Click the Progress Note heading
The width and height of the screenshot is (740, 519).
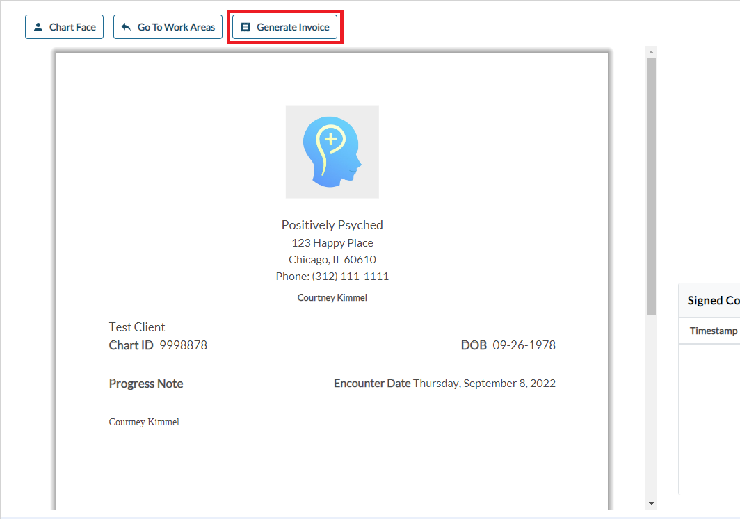(146, 384)
